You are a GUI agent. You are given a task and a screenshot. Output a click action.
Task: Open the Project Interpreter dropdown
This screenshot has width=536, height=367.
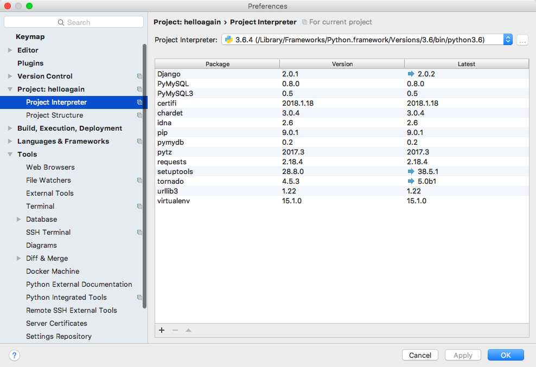click(x=508, y=40)
